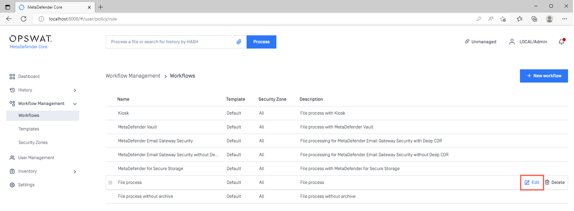Click the LOCAL/Admin account name
Screen dimensions: 574x211
tap(533, 42)
